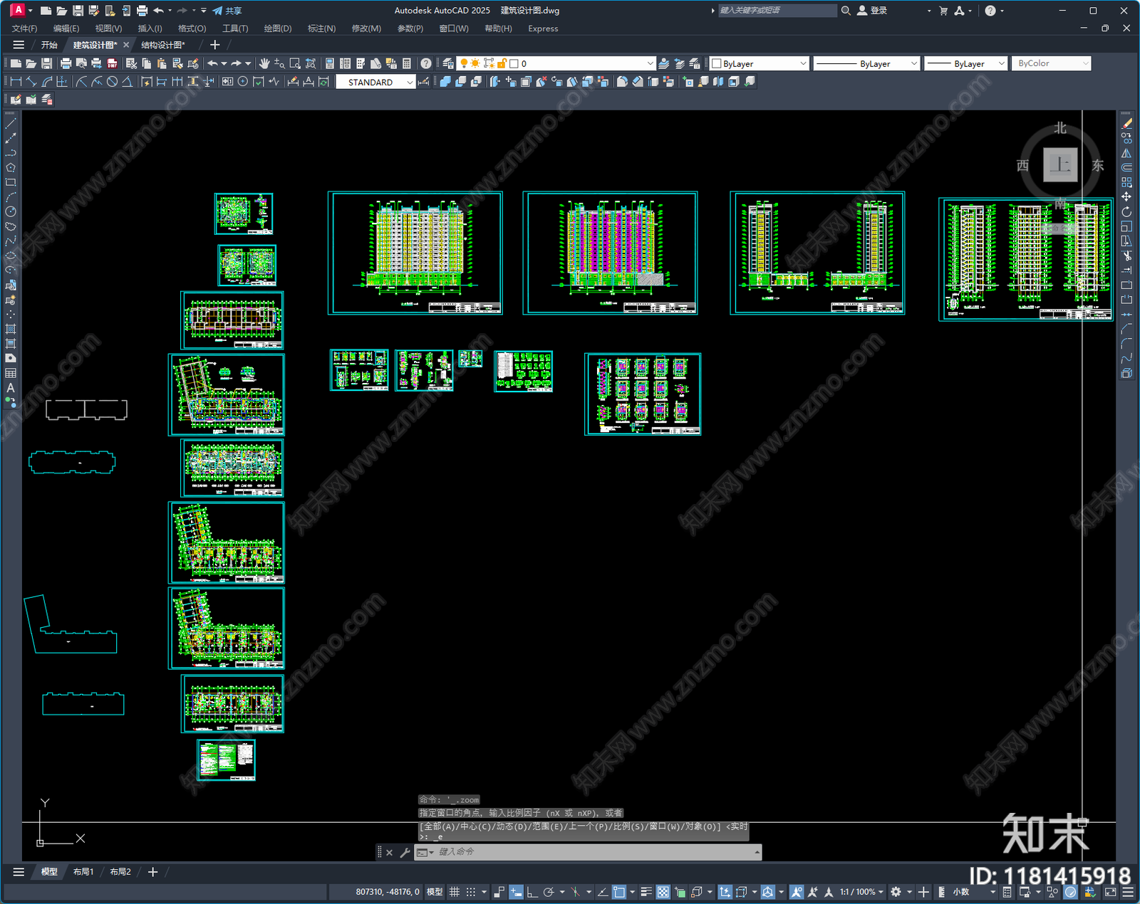This screenshot has height=904, width=1140.
Task: Click the shopping cart icon
Action: tap(943, 11)
